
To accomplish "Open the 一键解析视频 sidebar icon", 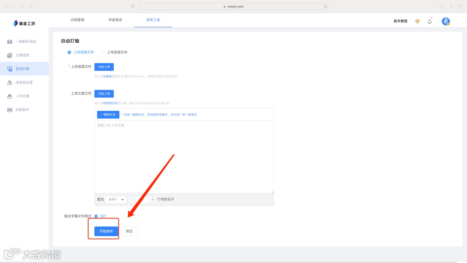I will click(10, 42).
